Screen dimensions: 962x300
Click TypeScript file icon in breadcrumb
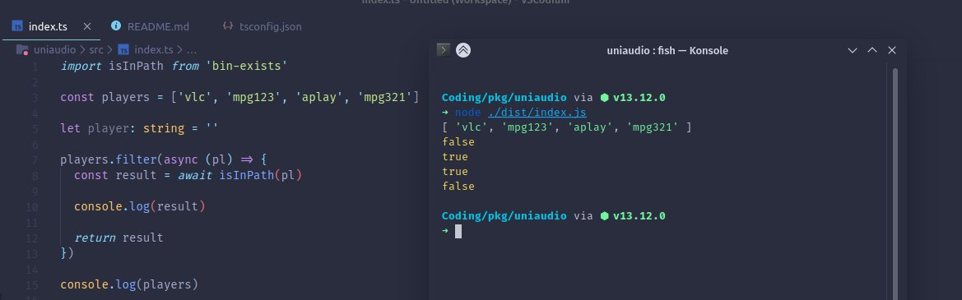point(123,49)
